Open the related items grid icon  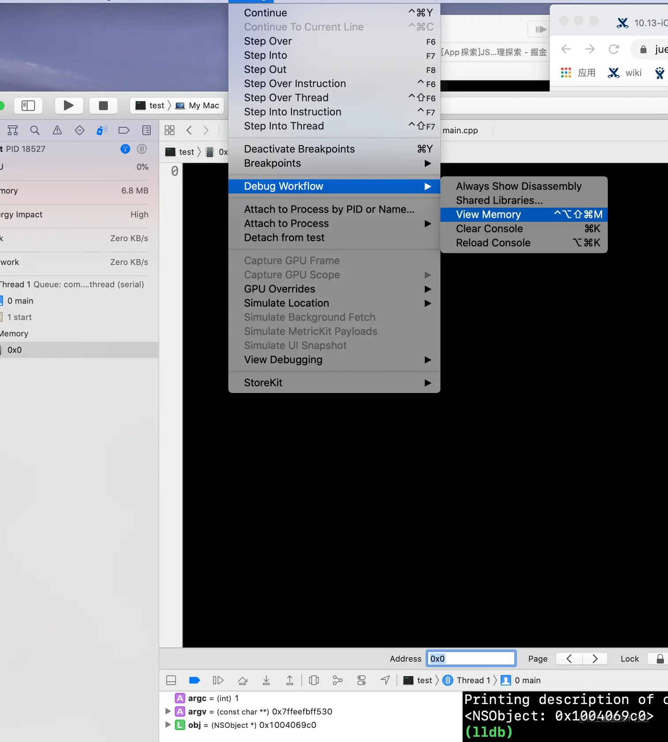click(170, 130)
